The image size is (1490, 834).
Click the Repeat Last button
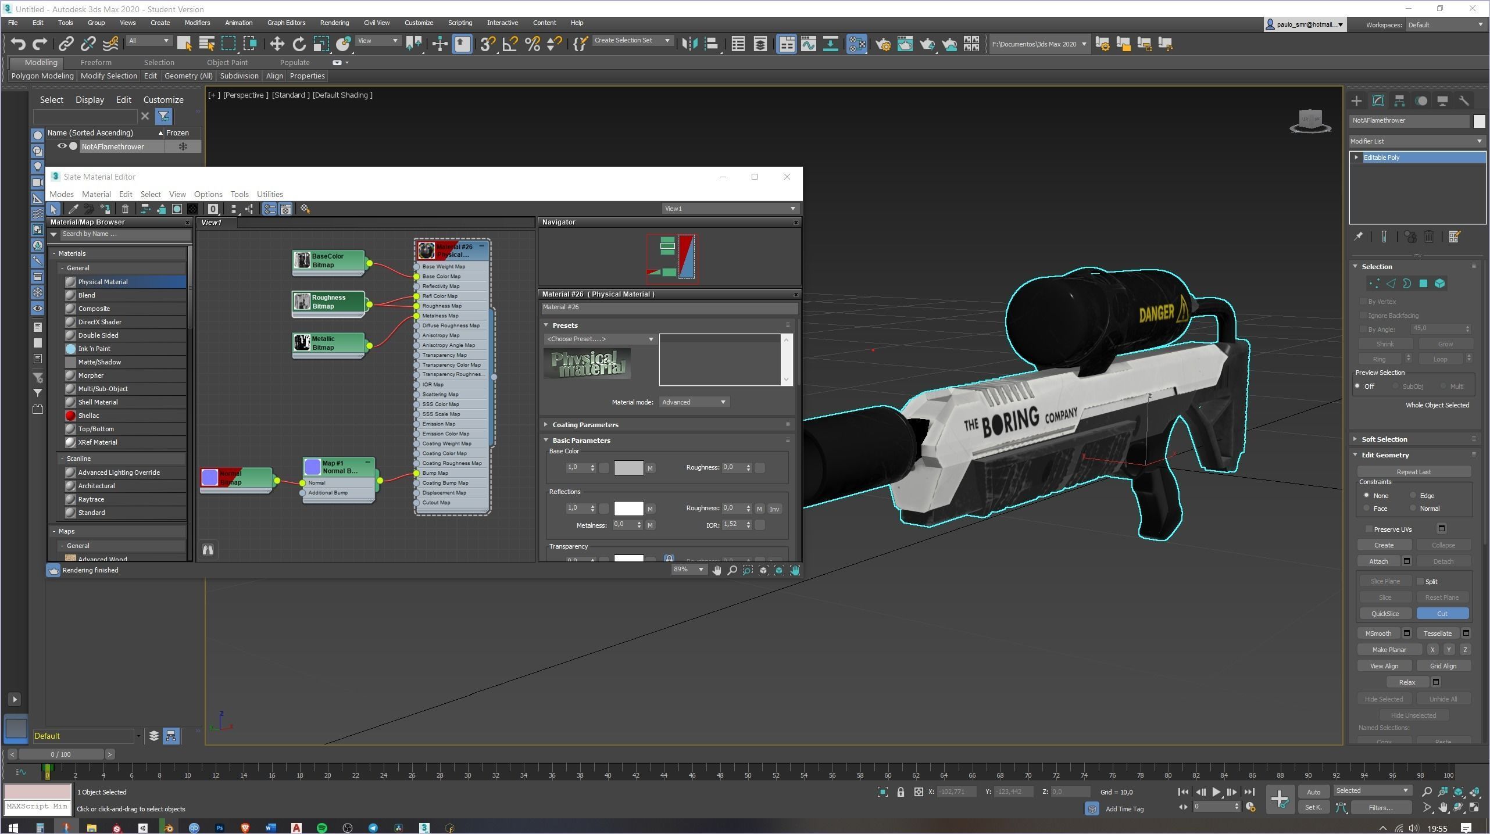pyautogui.click(x=1414, y=472)
